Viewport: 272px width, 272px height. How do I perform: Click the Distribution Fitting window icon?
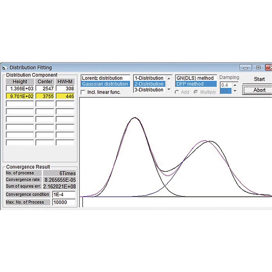click(5, 68)
